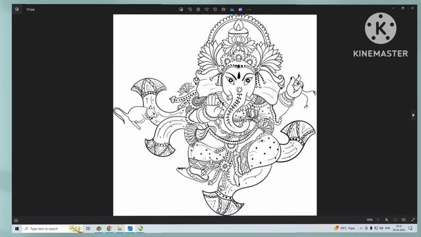Open the purple Clipchamp icon in toolbar

240,9
